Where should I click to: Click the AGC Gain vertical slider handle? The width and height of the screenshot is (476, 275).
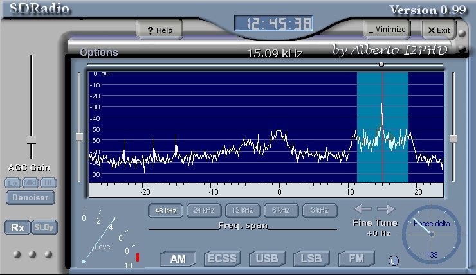[31, 139]
